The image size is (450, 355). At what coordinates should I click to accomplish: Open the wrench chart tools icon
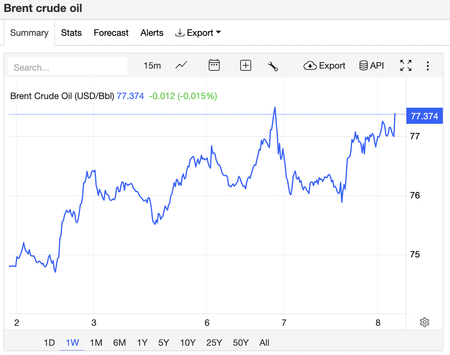273,66
